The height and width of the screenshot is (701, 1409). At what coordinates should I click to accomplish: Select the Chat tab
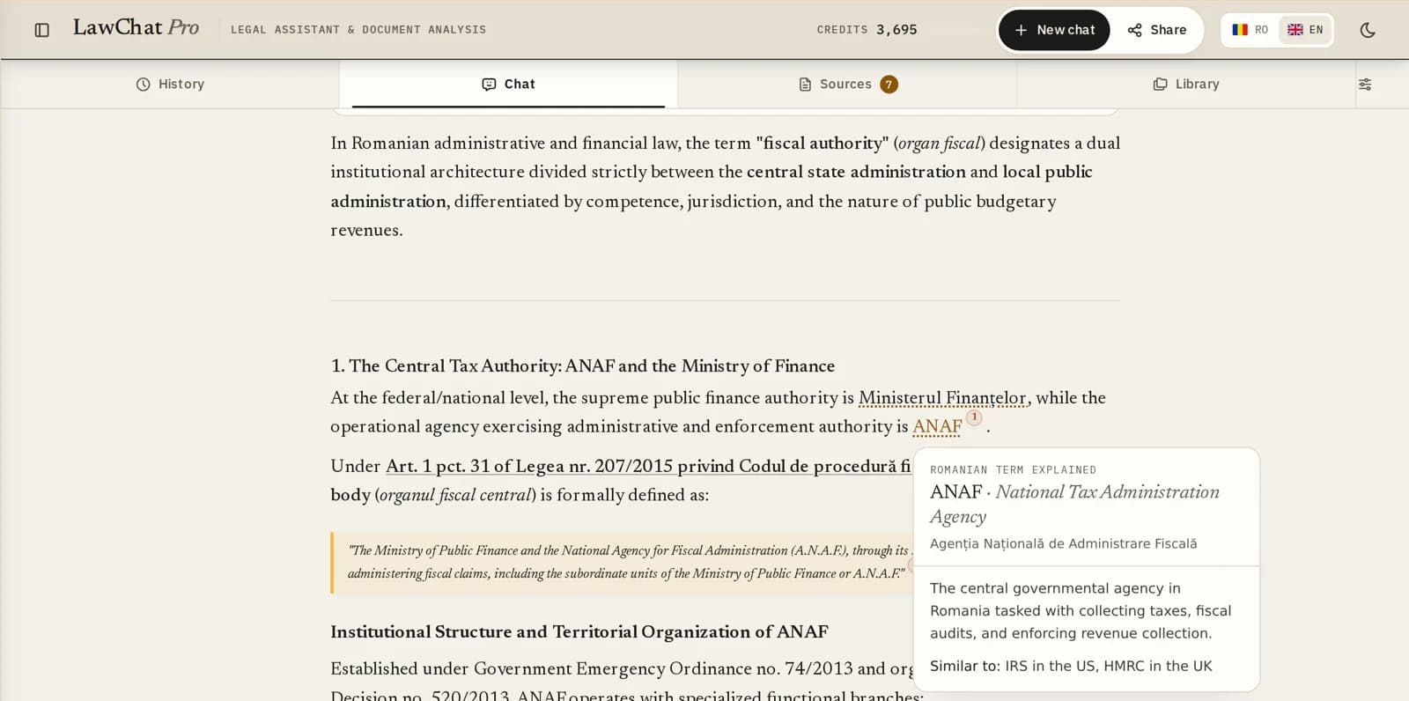[508, 85]
